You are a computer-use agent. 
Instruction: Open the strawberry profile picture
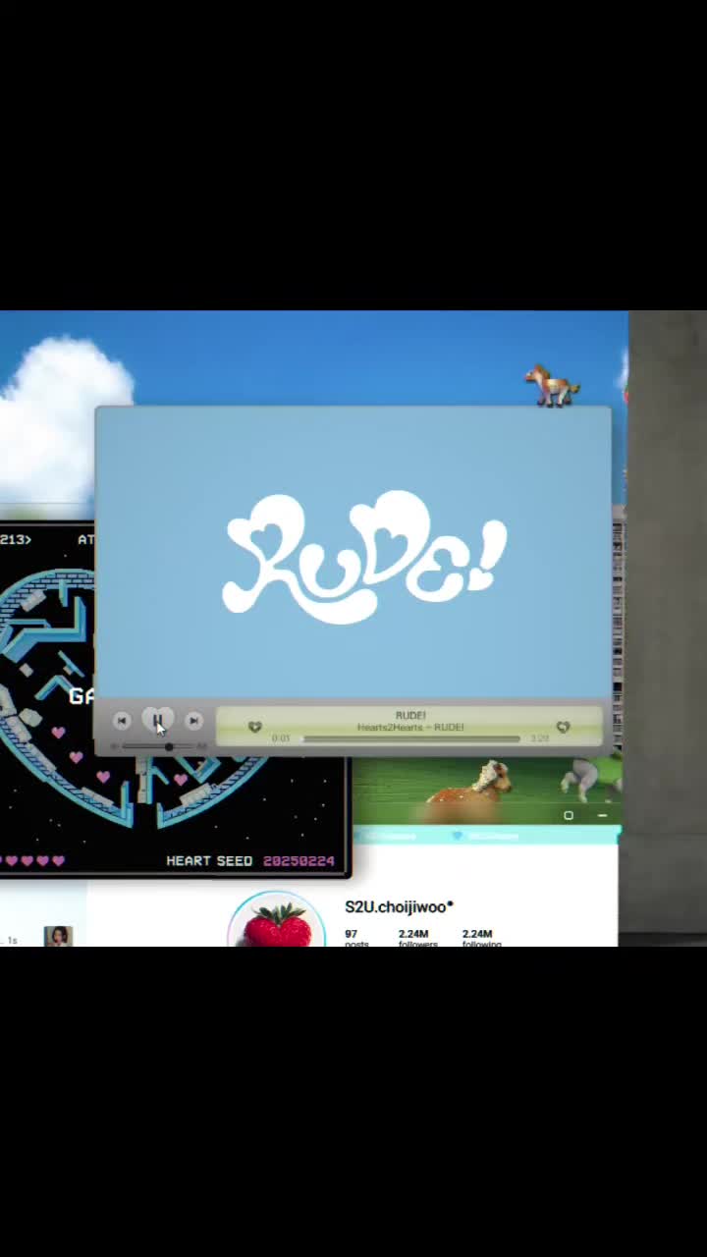pos(277,921)
